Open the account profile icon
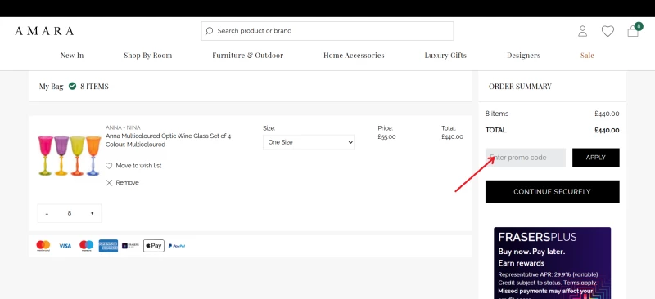Viewport: 655px width, 299px height. point(582,31)
